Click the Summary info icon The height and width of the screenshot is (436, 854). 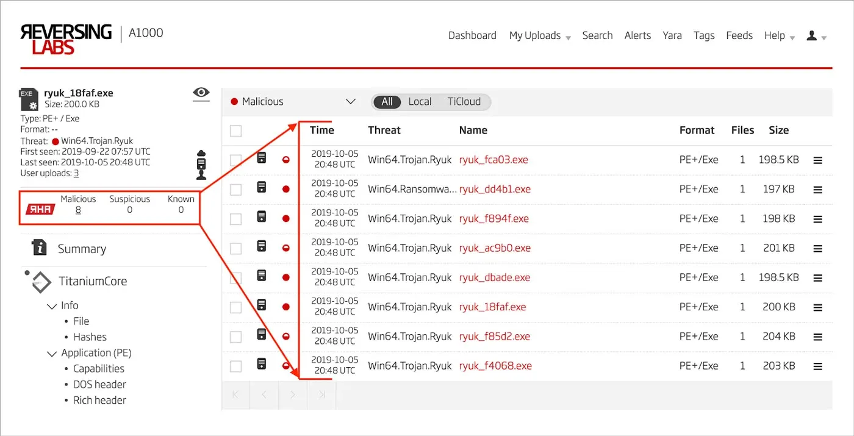pos(39,248)
